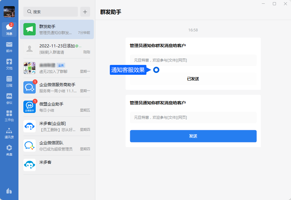Click the 群发助手 chat header title
The image size is (291, 200).
[x=111, y=12]
